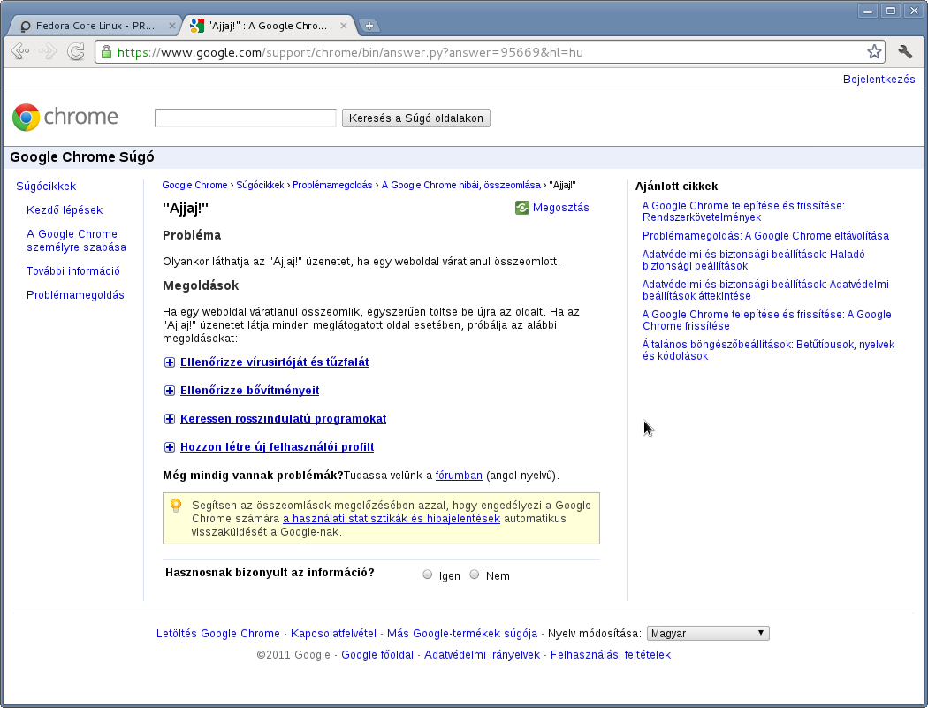Click Felhasználási feltételek footer link

(x=610, y=655)
